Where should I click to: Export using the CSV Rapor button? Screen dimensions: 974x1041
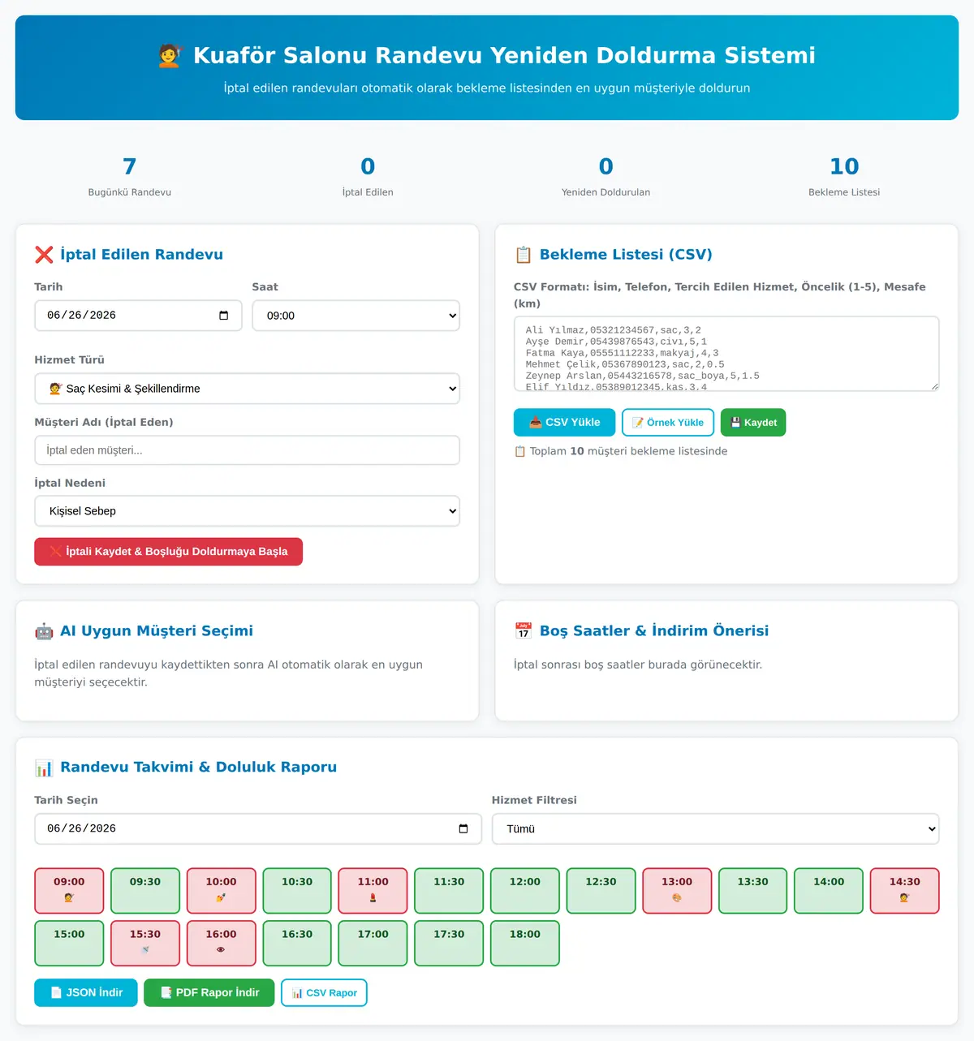coord(324,993)
